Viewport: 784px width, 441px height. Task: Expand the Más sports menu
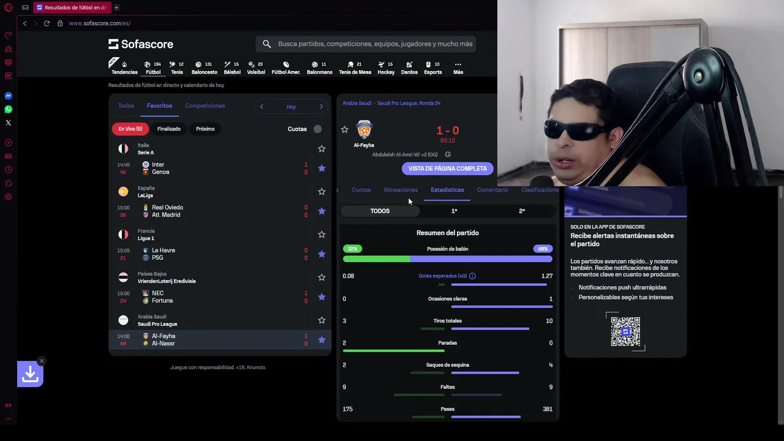tap(458, 67)
